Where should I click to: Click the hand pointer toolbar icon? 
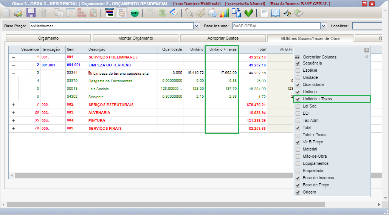coord(189,13)
